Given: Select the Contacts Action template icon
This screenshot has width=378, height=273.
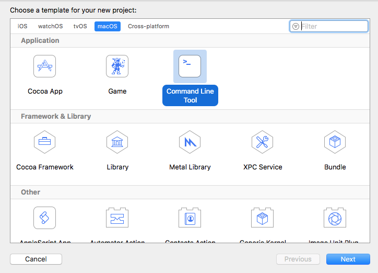Looking at the screenshot, I should coord(190,218).
